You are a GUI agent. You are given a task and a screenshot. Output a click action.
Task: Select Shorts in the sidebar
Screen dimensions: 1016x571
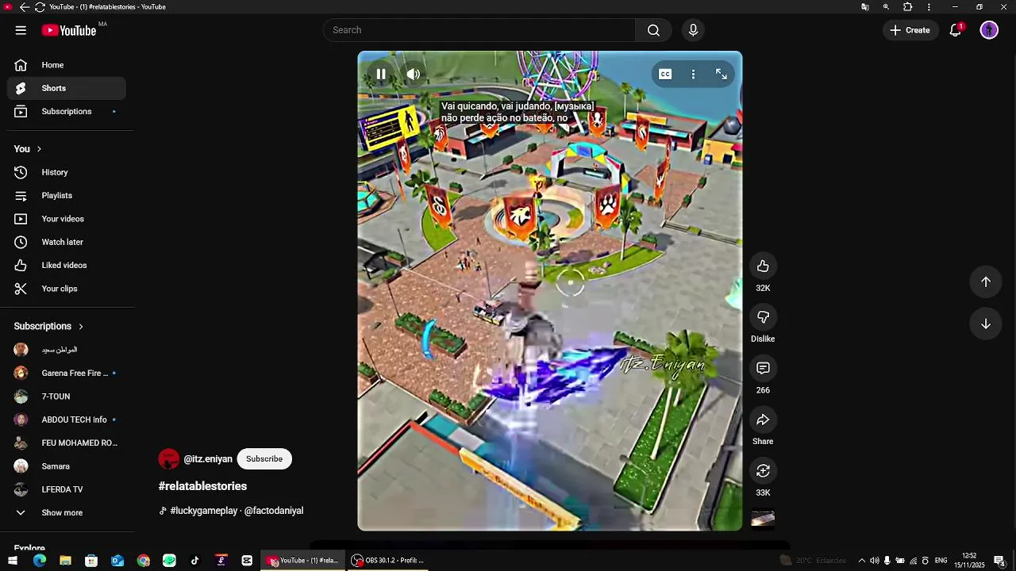[67, 88]
